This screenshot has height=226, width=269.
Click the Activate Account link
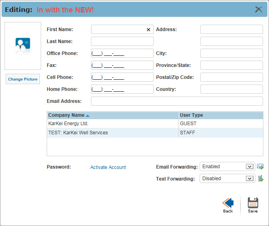click(108, 167)
